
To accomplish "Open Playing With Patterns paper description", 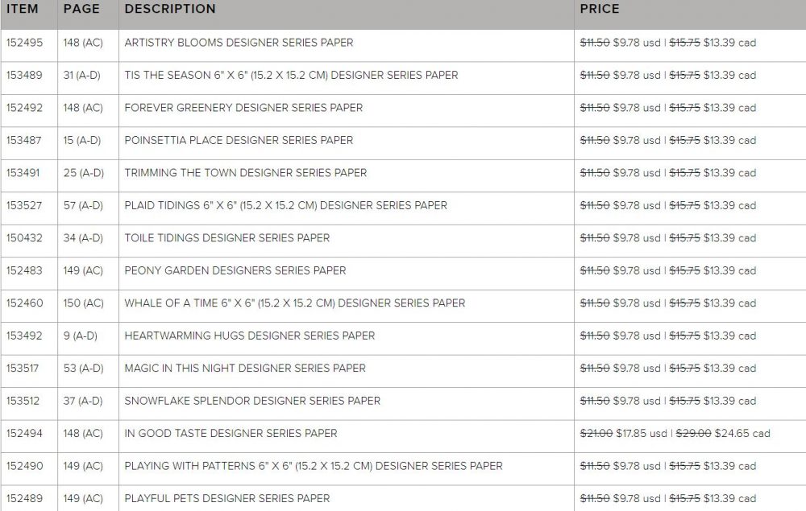I will (x=313, y=466).
